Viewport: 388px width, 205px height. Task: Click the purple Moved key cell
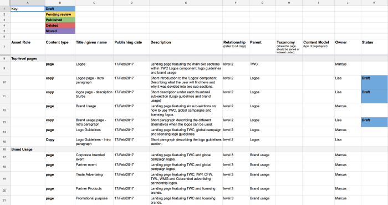pos(60,31)
